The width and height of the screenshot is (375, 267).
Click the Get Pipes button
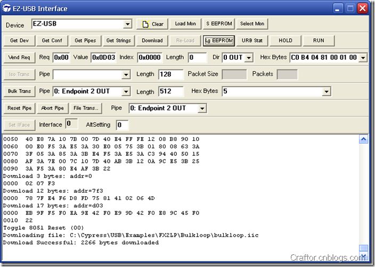click(85, 40)
